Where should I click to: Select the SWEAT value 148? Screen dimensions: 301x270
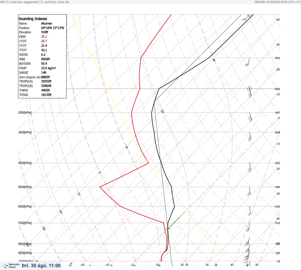click(x=44, y=73)
